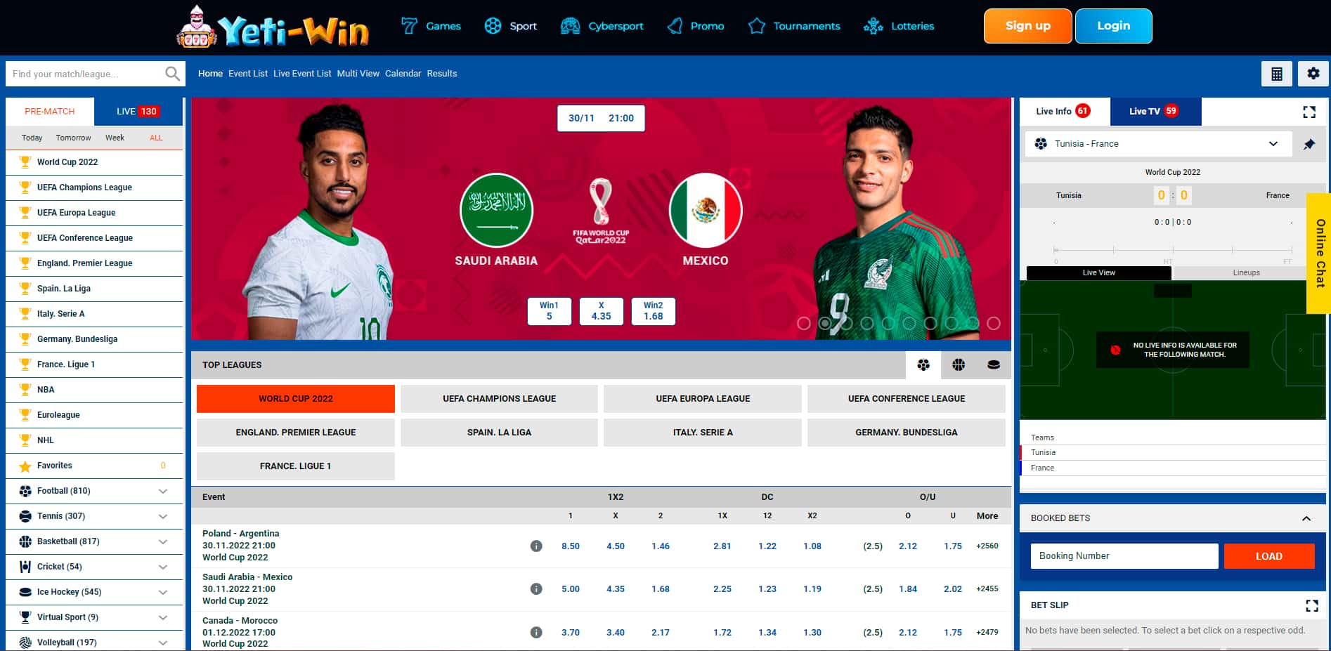Click the Login button
Image resolution: width=1331 pixels, height=651 pixels.
point(1114,26)
